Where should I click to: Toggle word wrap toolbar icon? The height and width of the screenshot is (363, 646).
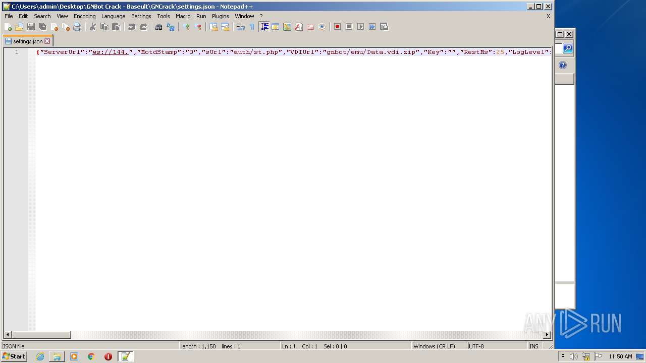click(241, 27)
